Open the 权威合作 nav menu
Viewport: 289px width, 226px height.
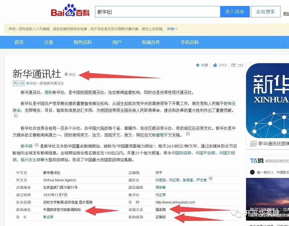coord(151,42)
